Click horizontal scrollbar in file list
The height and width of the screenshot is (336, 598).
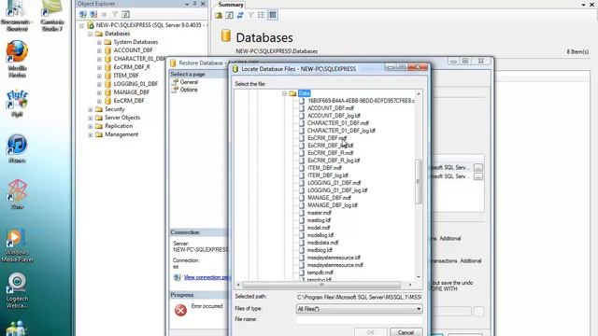pos(321,285)
